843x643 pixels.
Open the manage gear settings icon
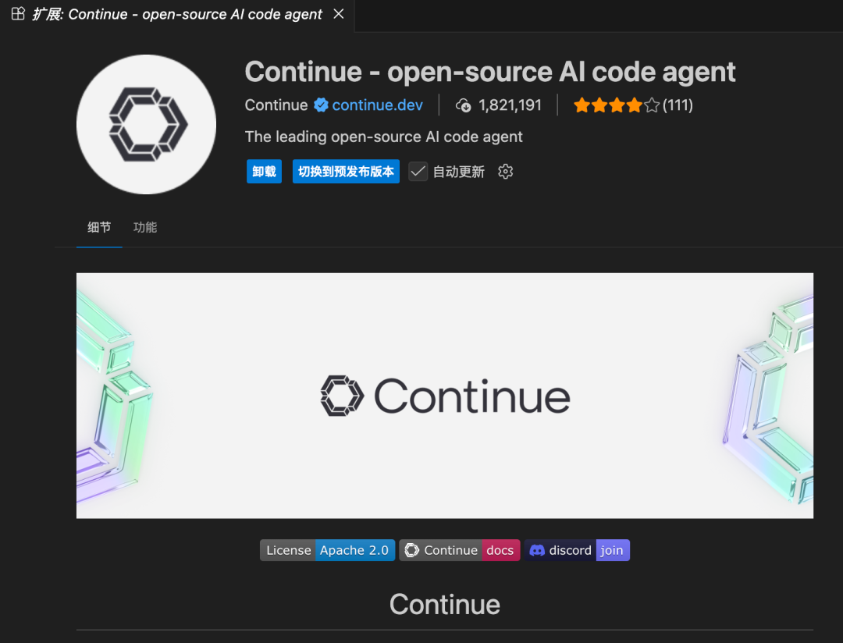[506, 172]
